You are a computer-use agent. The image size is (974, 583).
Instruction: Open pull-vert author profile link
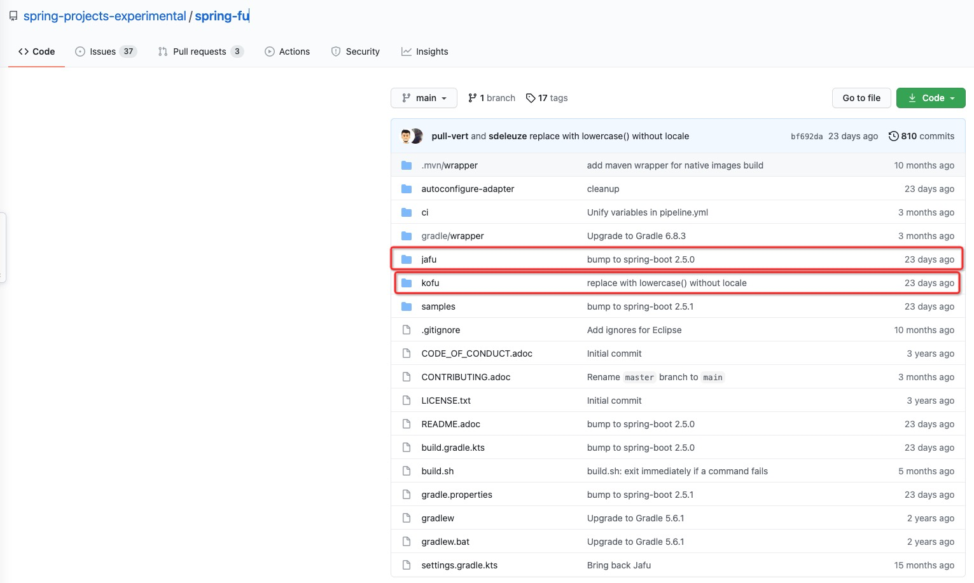coord(450,136)
